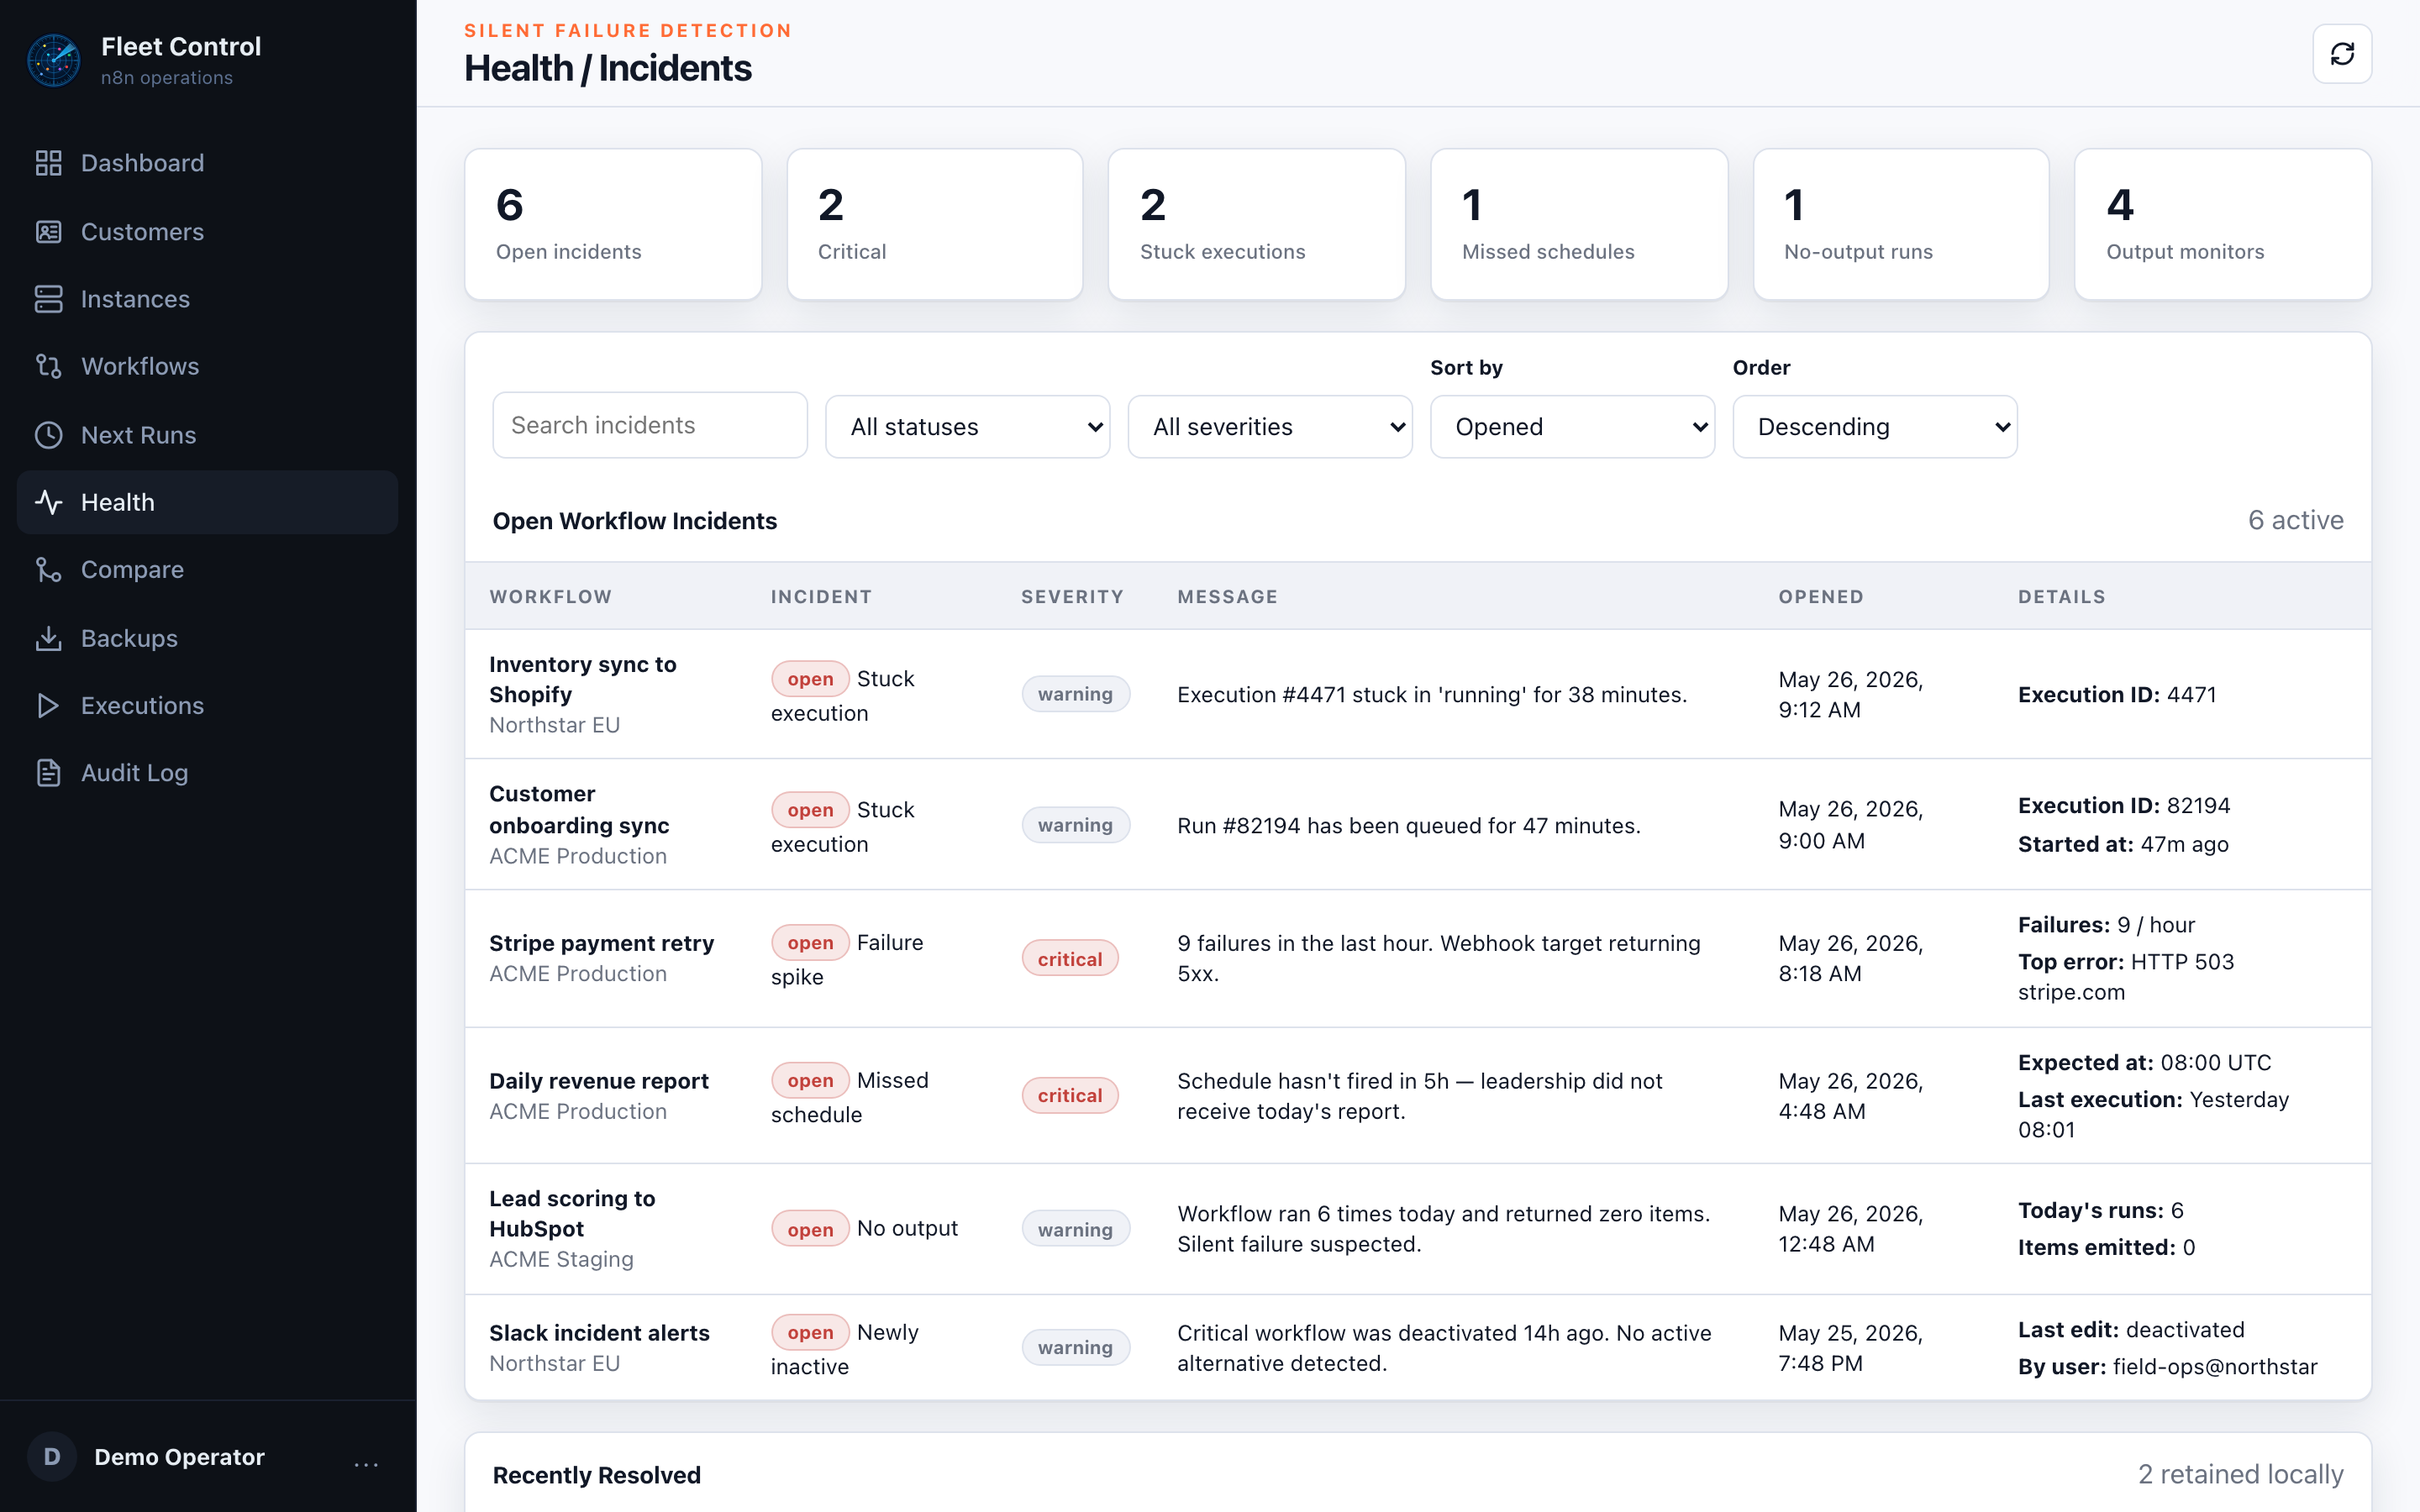Viewport: 2420px width, 1512px height.
Task: Open Executions from sidebar
Action: (x=207, y=706)
